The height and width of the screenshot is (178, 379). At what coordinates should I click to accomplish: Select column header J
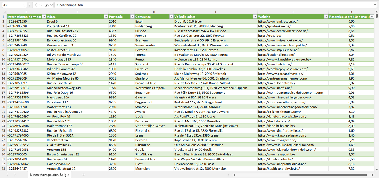pyautogui.click(x=293, y=12)
